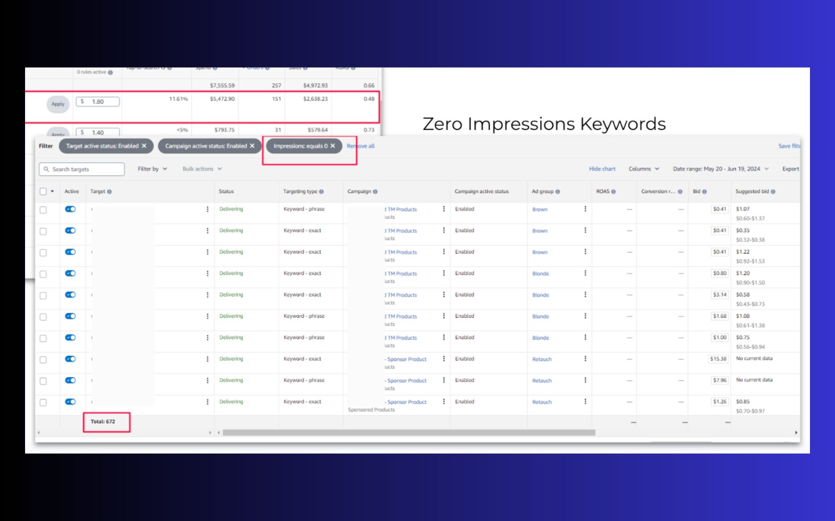Viewport: 835px width, 521px height.
Task: Open info icon beside ROAS column header
Action: click(x=614, y=192)
